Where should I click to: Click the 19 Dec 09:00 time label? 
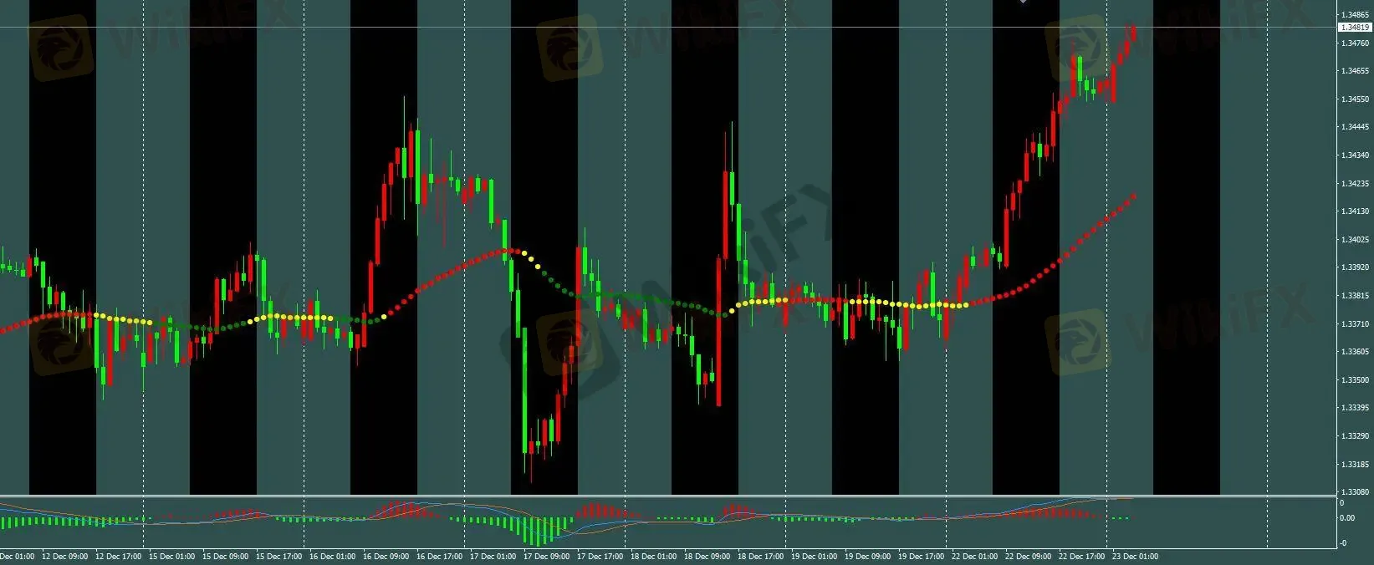pyautogui.click(x=867, y=556)
